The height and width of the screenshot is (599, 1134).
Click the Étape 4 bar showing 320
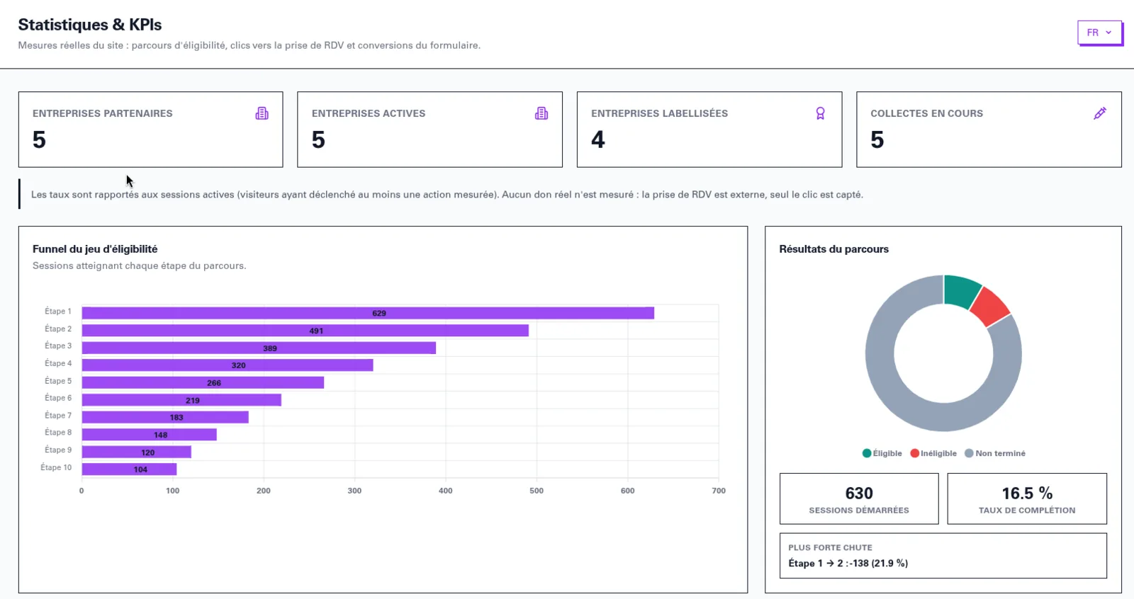[x=228, y=365]
